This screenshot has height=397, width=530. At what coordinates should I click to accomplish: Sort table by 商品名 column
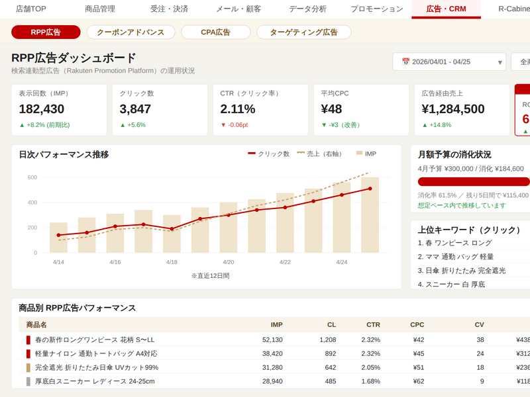36,325
